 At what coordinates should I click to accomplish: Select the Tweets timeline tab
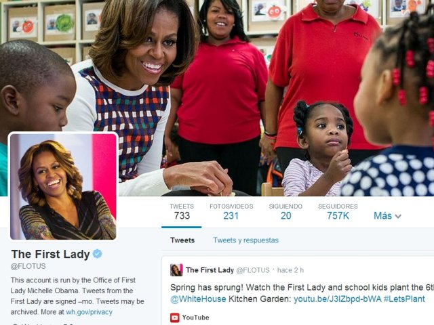182,240
